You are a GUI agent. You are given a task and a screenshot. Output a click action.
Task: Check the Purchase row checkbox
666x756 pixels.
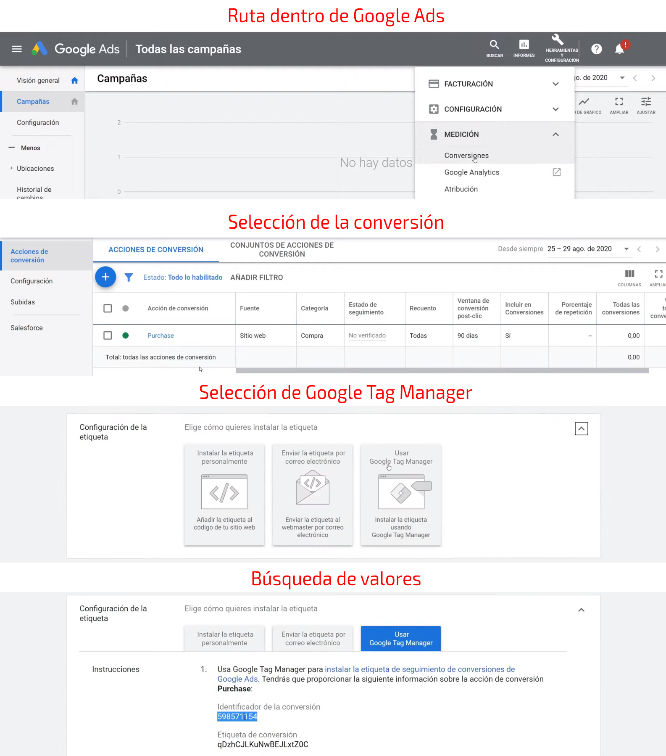pos(108,335)
